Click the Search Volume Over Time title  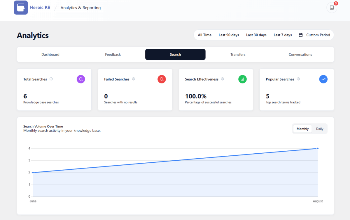click(x=43, y=126)
